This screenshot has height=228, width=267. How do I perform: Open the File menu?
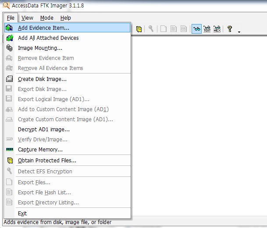tap(11, 18)
